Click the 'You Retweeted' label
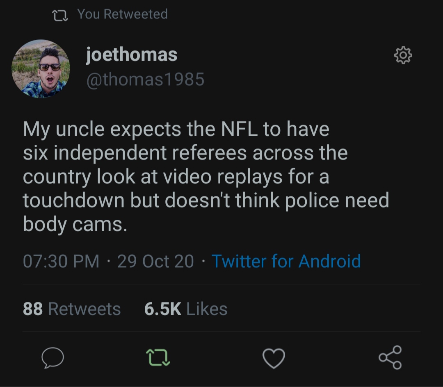The height and width of the screenshot is (387, 443). [x=122, y=14]
